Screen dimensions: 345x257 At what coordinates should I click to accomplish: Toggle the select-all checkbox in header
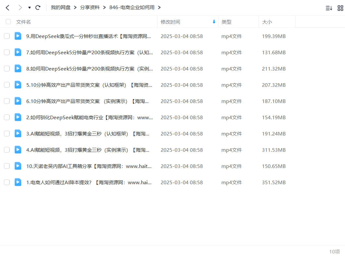[x=8, y=21]
